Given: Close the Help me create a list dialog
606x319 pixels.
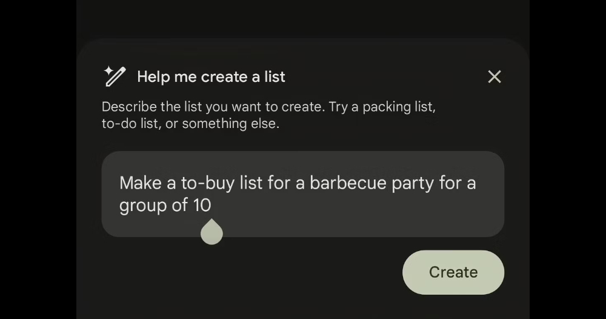Looking at the screenshot, I should [x=494, y=76].
